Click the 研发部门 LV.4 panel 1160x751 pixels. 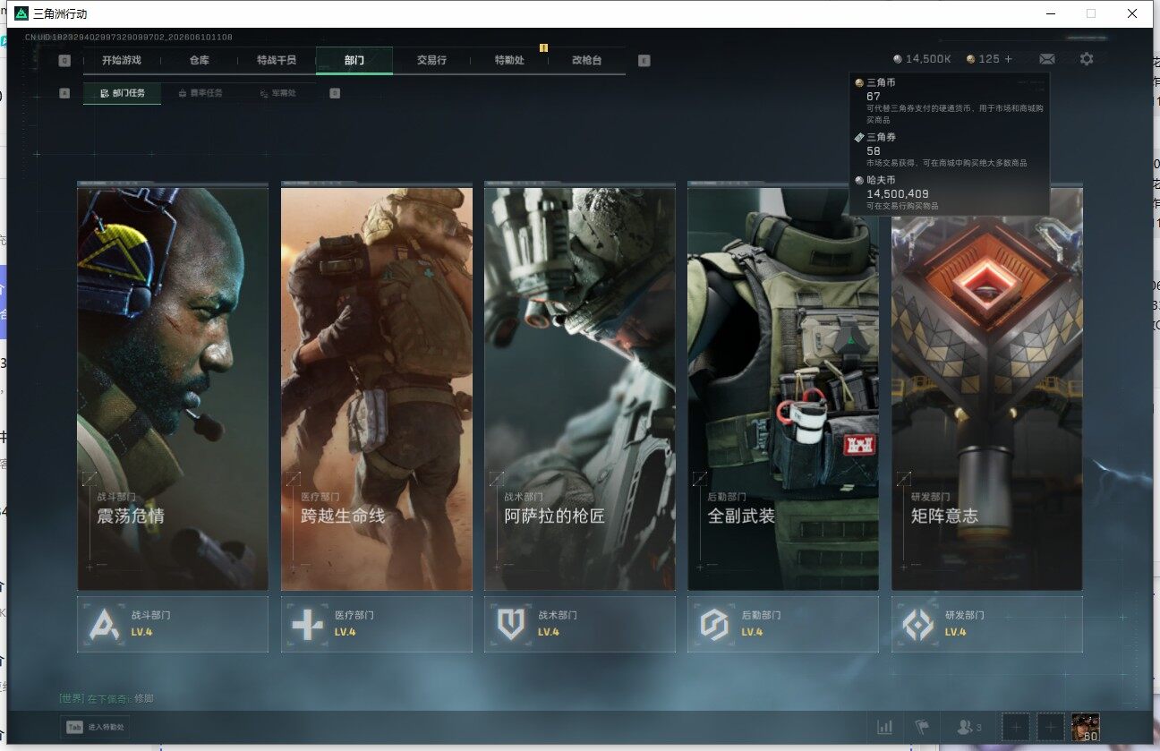pyautogui.click(x=987, y=624)
